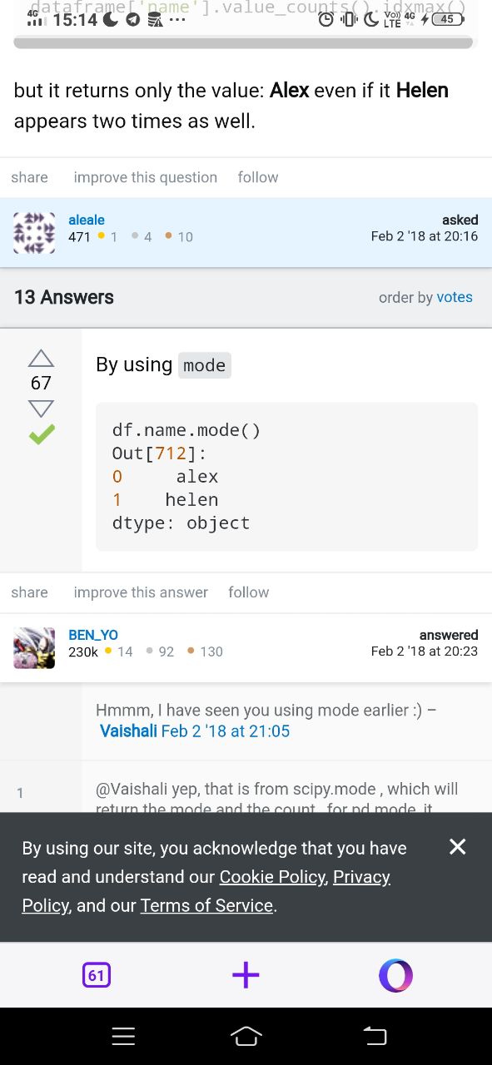The height and width of the screenshot is (1065, 492).
Task: Tap the Android back navigation button
Action: click(x=375, y=1036)
